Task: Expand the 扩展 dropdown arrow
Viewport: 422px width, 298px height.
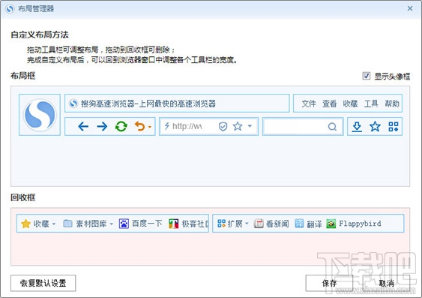Action: pyautogui.click(x=247, y=224)
